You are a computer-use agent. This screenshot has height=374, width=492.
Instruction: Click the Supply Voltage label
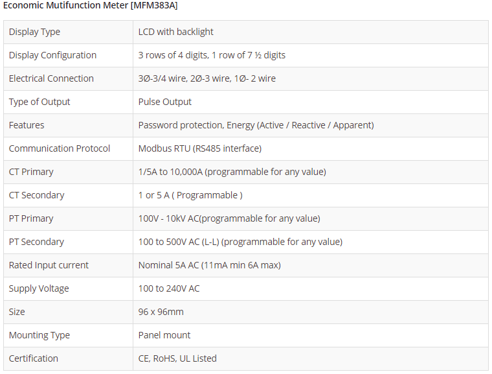point(39,288)
